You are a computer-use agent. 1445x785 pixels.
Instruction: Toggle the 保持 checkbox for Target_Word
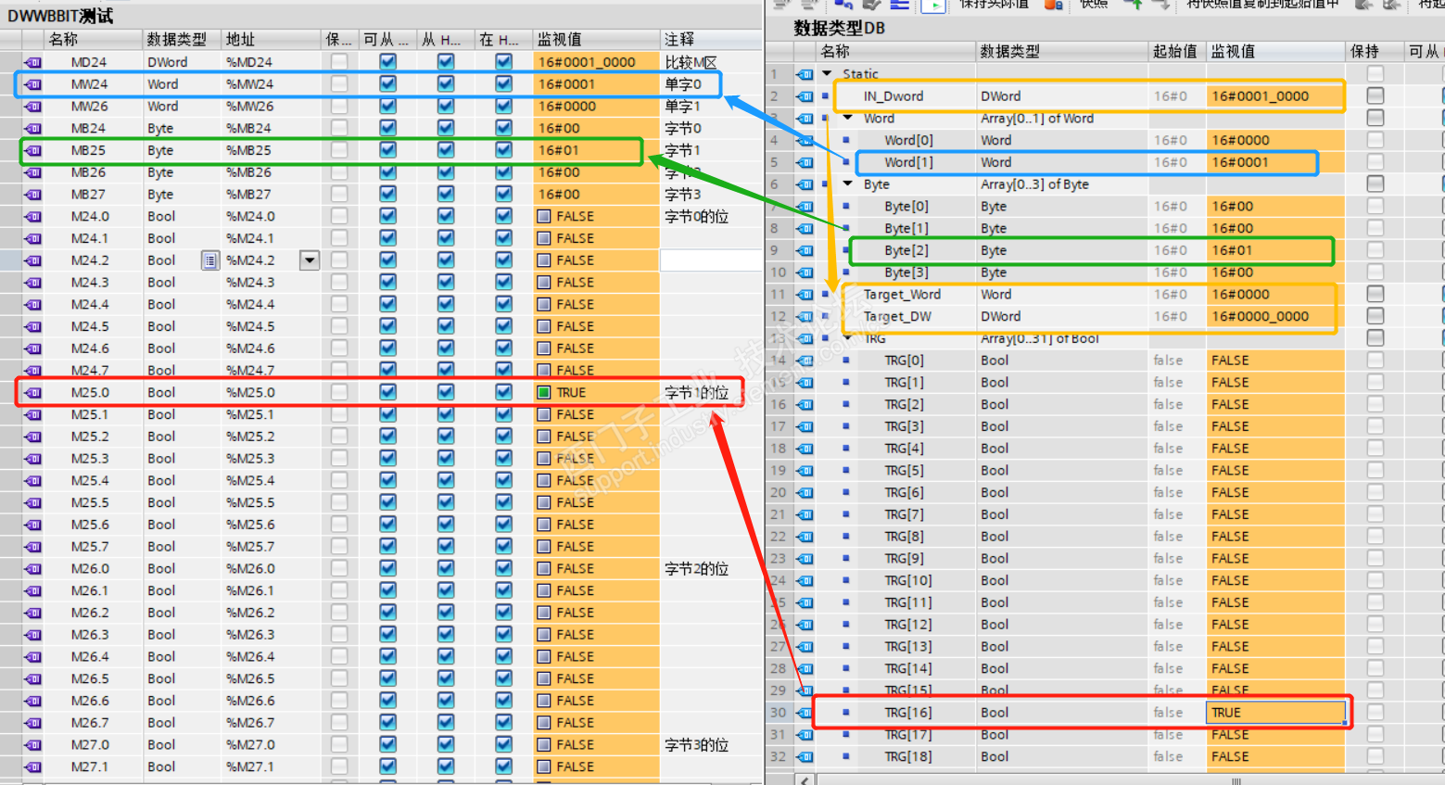1375,294
